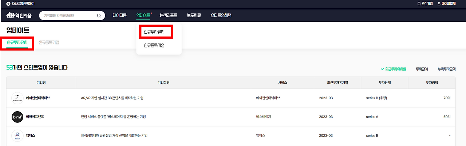The height and width of the screenshot is (146, 466).
Task: Open 비마이프렌즈 company name
Action: click(35, 117)
